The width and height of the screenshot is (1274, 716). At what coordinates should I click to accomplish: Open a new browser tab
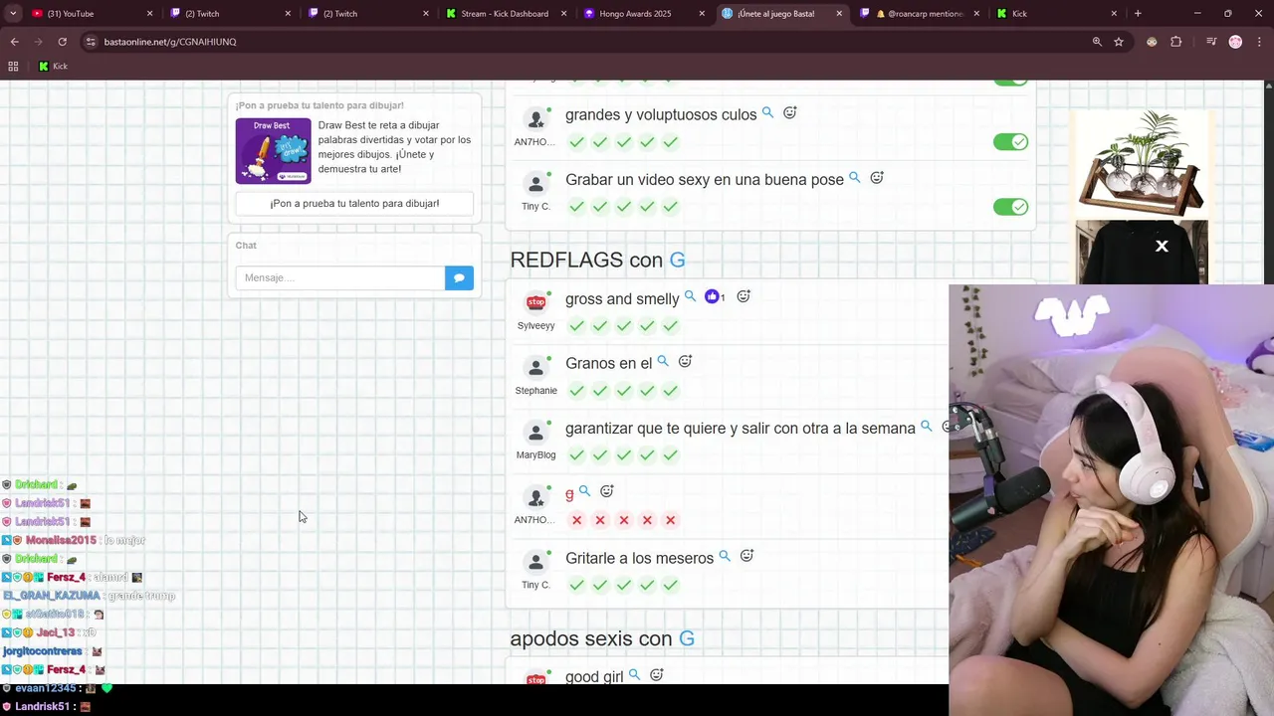(x=1138, y=14)
